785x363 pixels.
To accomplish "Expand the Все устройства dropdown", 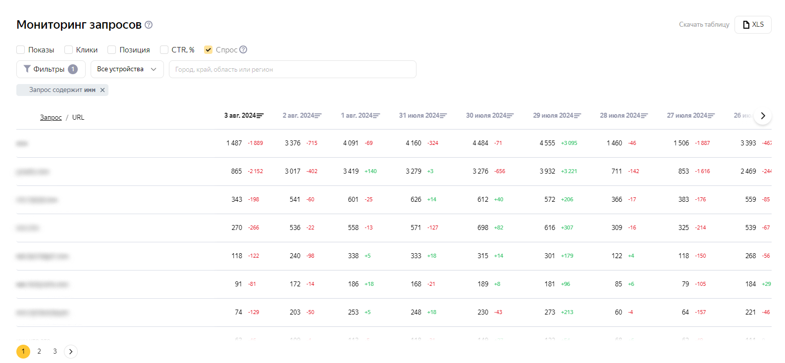I will [127, 69].
